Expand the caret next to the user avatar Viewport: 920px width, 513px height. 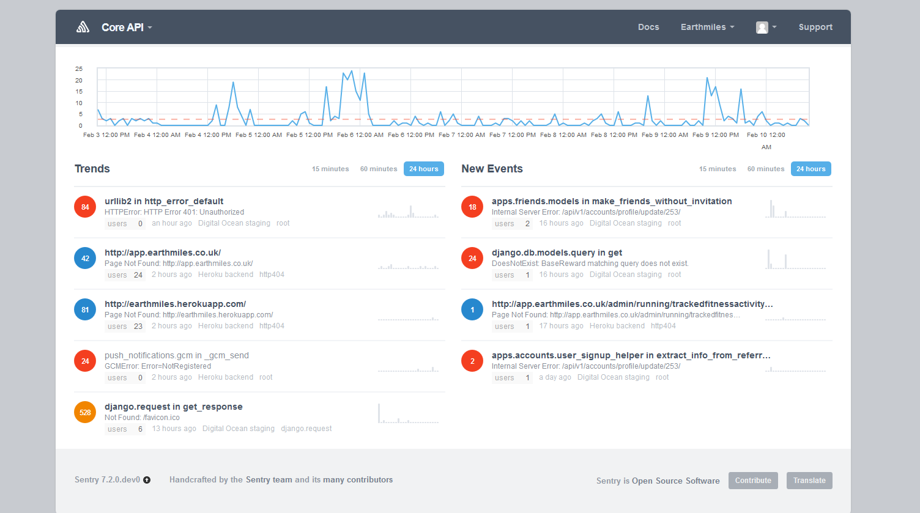click(774, 28)
